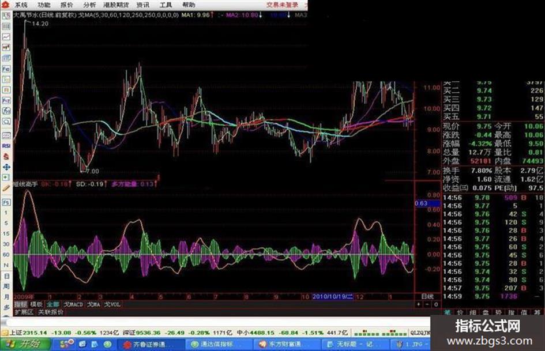Switch to 周 weekly period in sidebar
This screenshot has height=351, width=545.
[6, 285]
